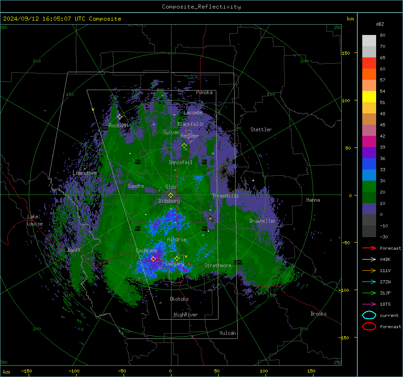Click the Limestone label on the map
The height and width of the screenshot is (377, 403).
[x=85, y=173]
